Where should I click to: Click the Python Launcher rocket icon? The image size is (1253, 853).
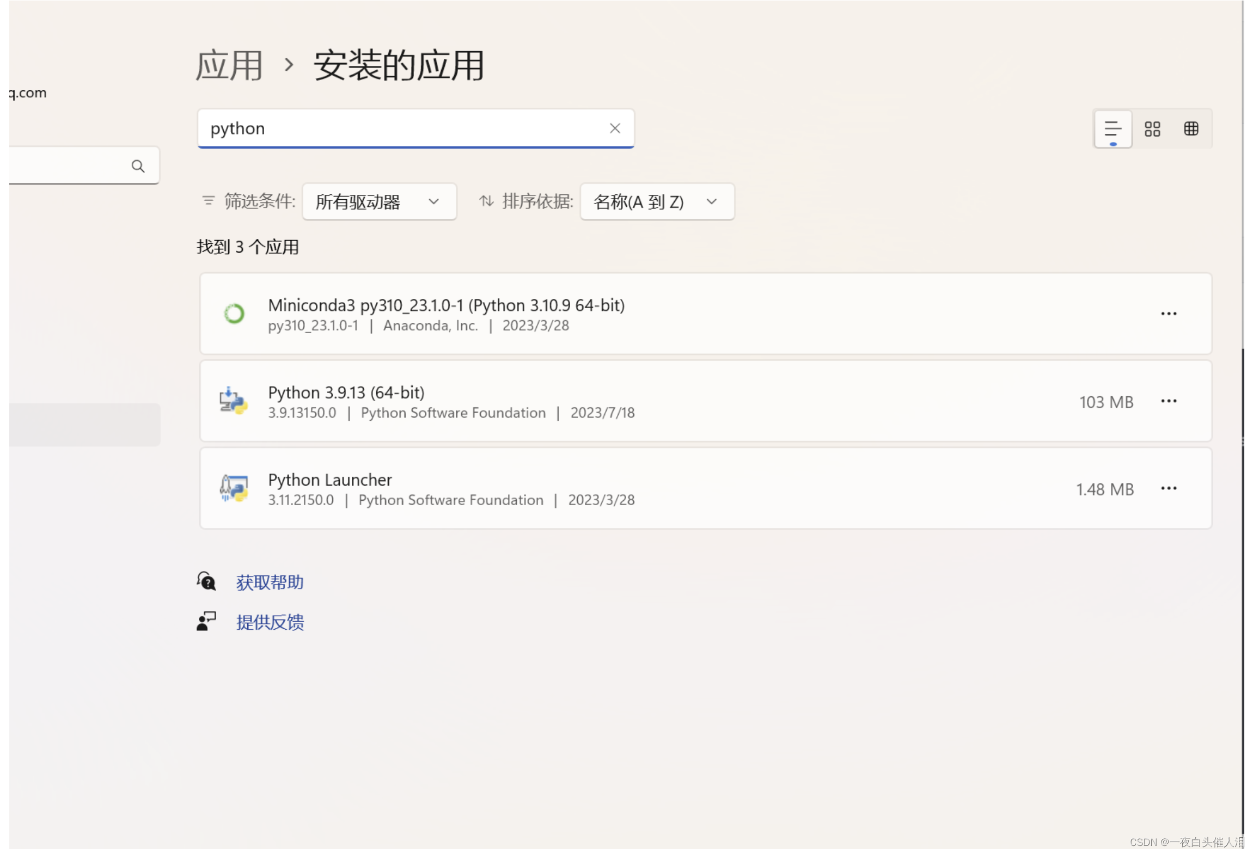click(x=233, y=488)
